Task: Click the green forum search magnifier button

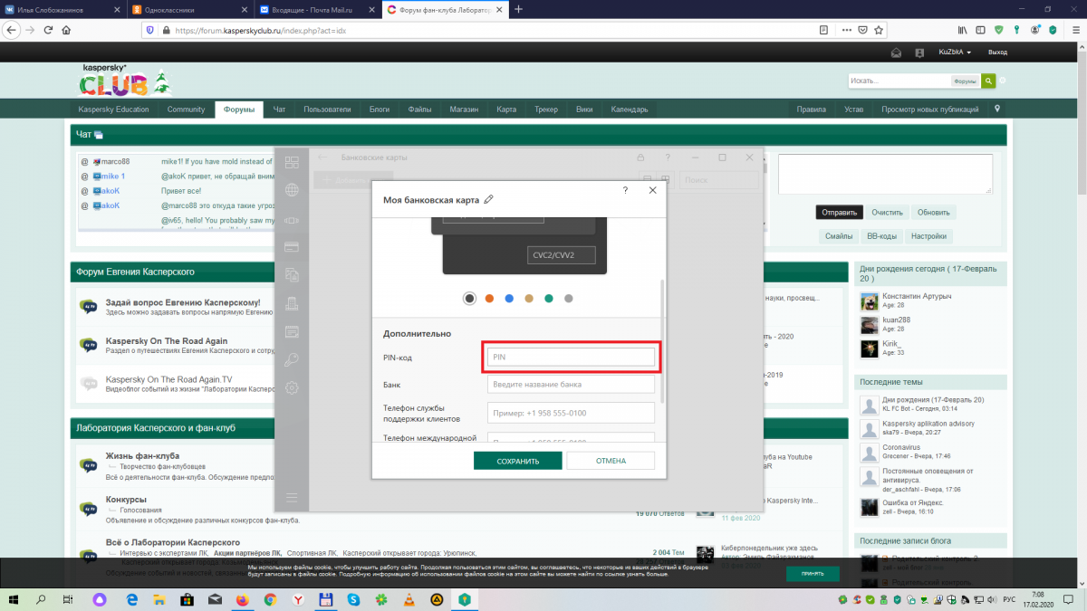Action: click(x=989, y=81)
